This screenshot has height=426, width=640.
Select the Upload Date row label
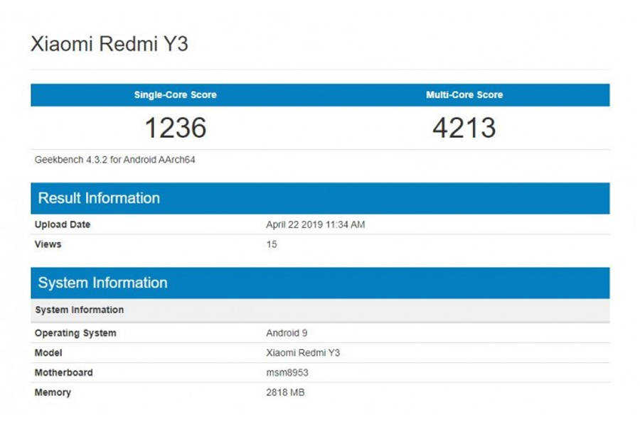[62, 224]
